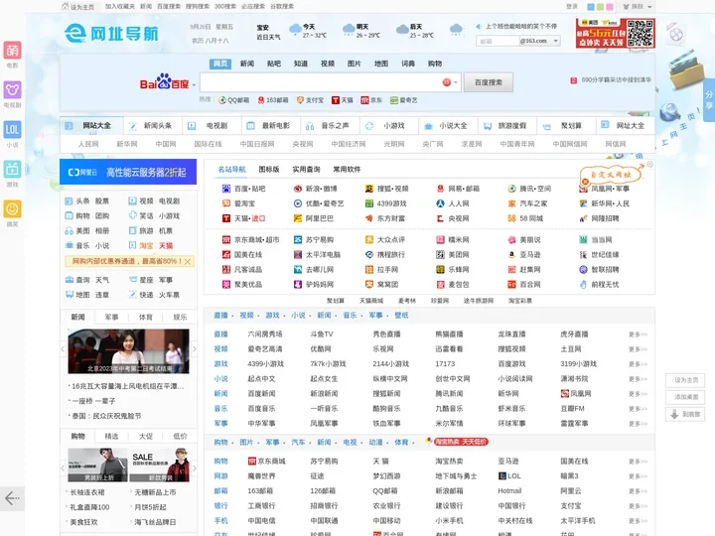Open the 淘宝热卖 天天低价 red badge
715x536 pixels.
(461, 442)
